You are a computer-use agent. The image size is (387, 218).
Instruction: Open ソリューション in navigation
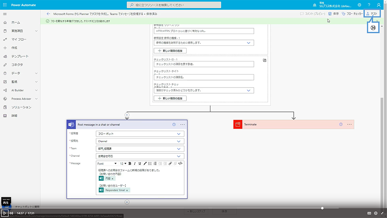pos(21,107)
